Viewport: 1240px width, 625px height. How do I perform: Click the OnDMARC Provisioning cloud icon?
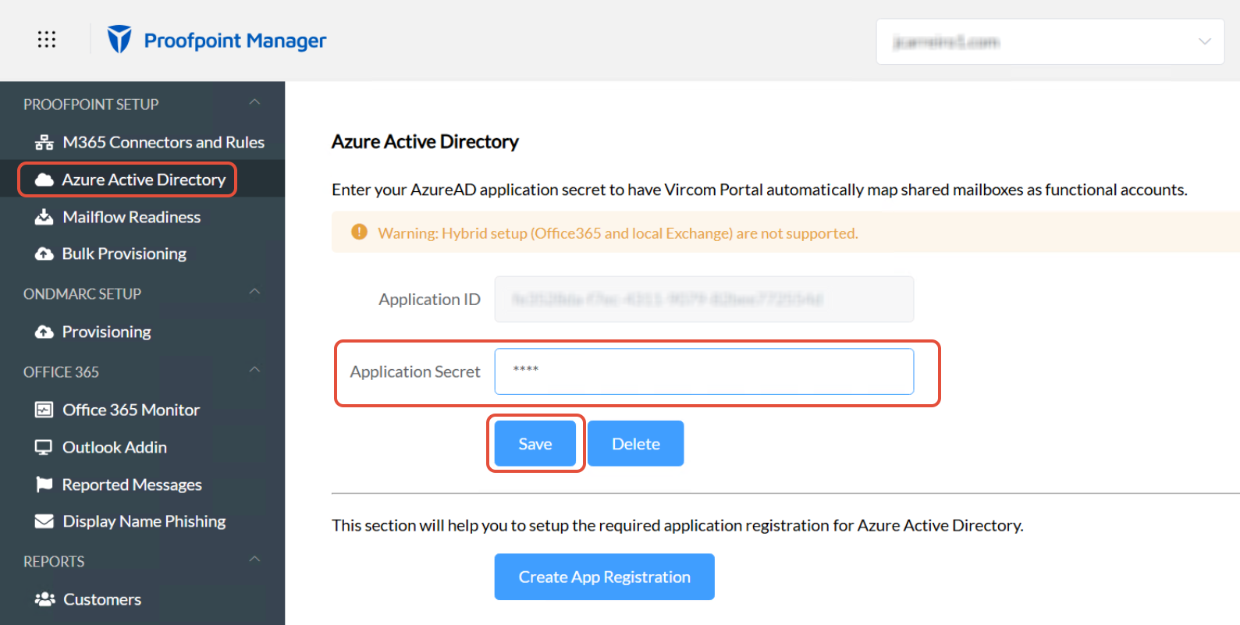pos(44,332)
